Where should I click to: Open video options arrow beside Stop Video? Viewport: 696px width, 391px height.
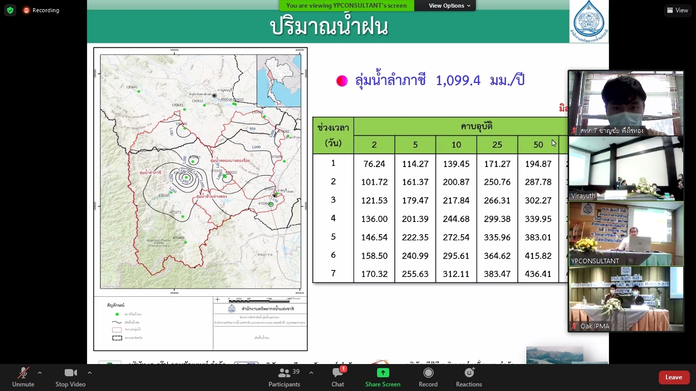[90, 373]
